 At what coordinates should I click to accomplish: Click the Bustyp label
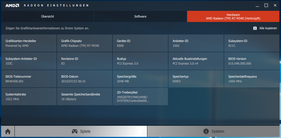click(x=121, y=59)
